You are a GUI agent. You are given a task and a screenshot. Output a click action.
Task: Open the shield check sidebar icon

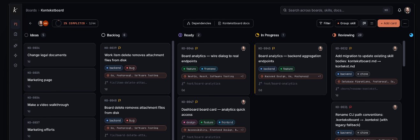pyautogui.click(x=15, y=65)
